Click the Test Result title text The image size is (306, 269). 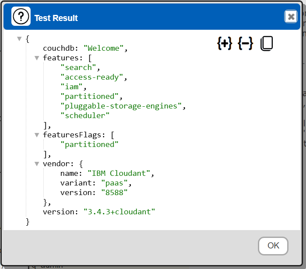(x=56, y=18)
